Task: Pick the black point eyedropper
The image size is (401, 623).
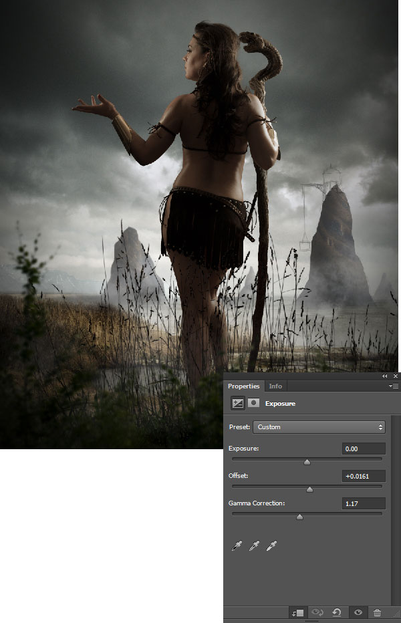Action: point(237,546)
